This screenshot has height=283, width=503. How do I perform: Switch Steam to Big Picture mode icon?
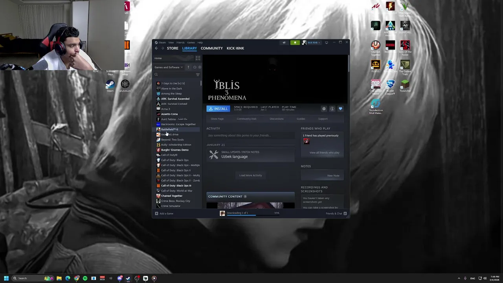(326, 42)
